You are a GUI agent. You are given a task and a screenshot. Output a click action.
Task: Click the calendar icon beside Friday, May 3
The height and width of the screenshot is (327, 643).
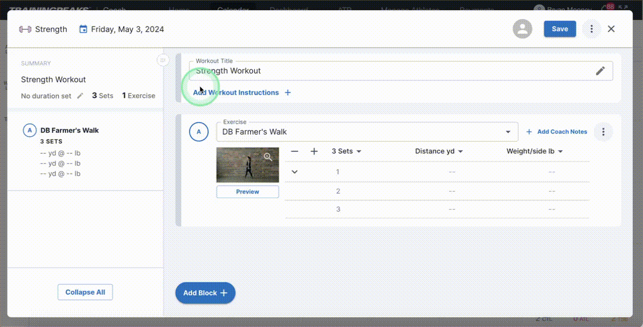(83, 29)
